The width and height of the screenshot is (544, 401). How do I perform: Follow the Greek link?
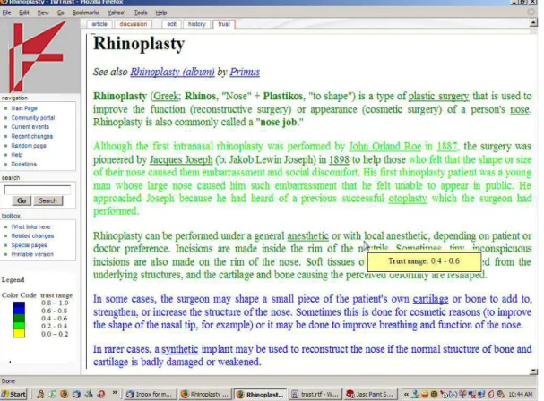tap(166, 96)
